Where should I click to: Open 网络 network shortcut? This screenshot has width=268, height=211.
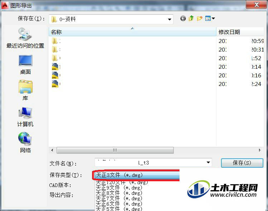25,142
